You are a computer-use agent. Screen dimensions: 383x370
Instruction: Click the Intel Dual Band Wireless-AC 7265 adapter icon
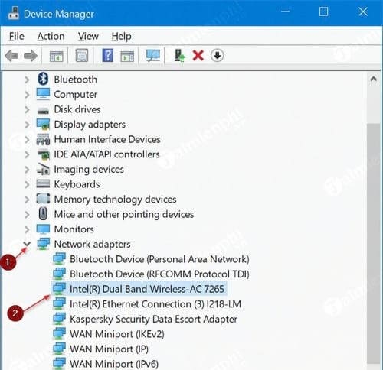click(59, 289)
